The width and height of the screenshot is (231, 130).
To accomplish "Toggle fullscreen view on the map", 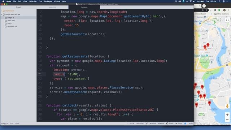I will [227, 20].
